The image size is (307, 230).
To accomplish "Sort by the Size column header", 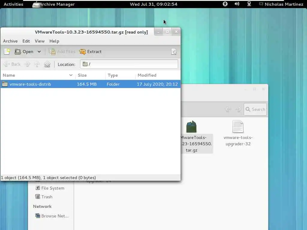I will click(x=90, y=75).
